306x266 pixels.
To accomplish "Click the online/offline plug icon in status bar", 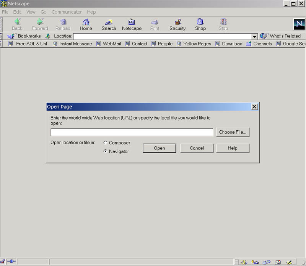I will point(11,261).
